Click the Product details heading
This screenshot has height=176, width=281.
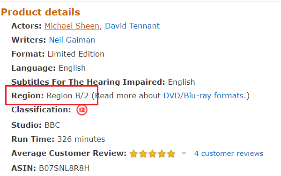[x=40, y=12]
